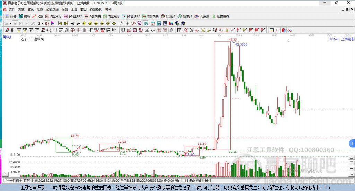Image resolution: width=355 pixels, height=191 pixels.
Task: Jump to last bar icon
Action: (x=66, y=23)
